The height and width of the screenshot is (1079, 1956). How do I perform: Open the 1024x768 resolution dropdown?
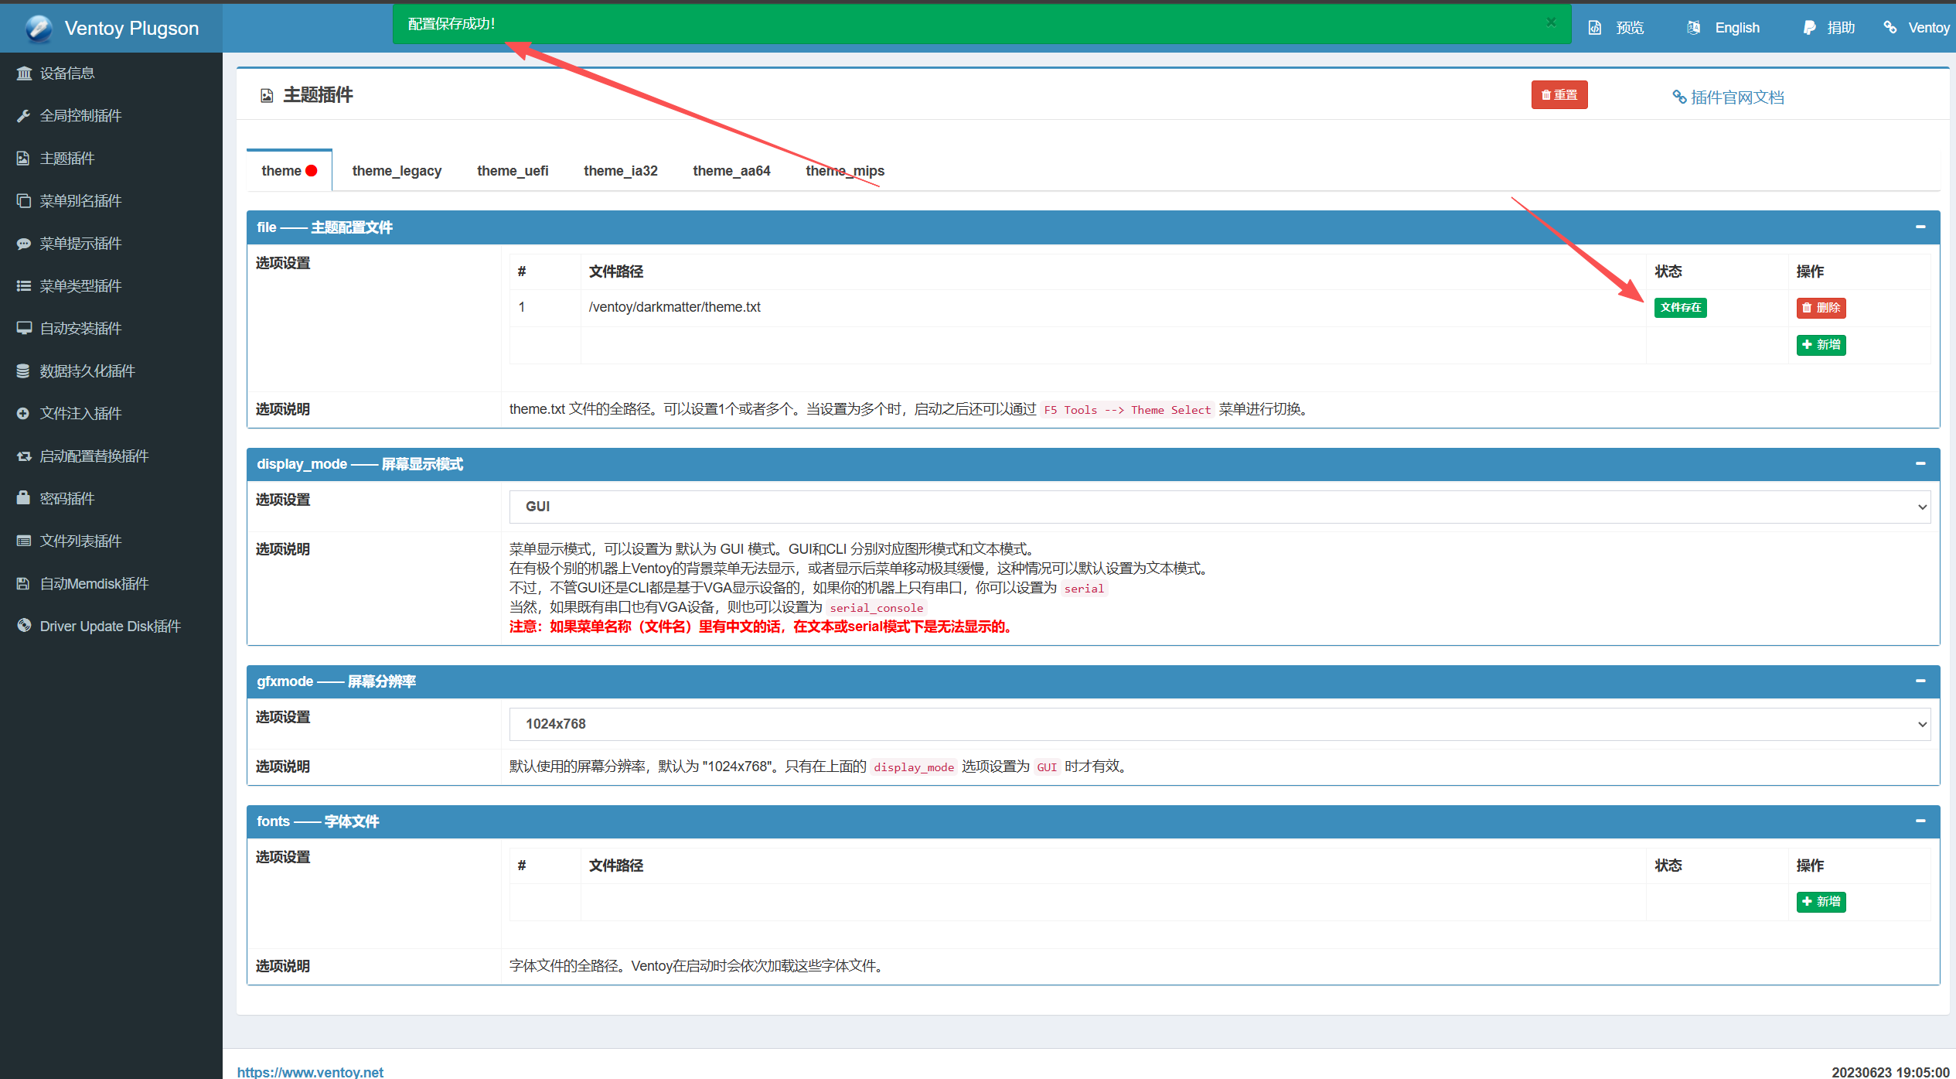(1219, 724)
